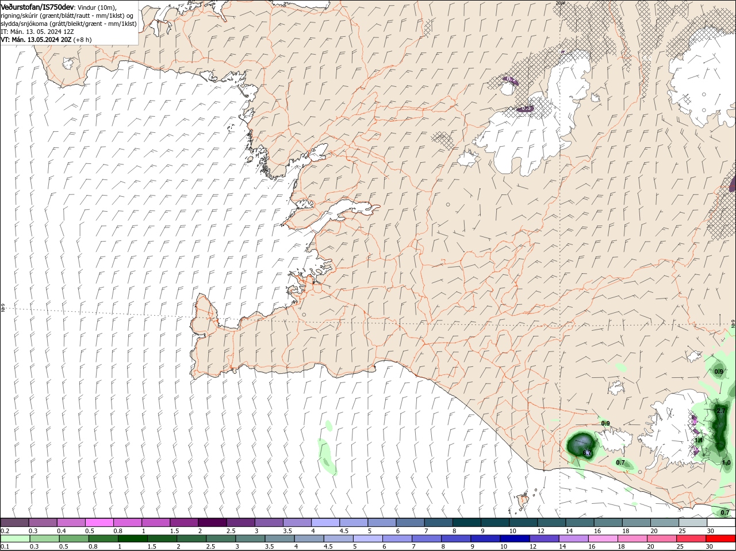Click the '0.9' value just above the 6.7 cell
This screenshot has height=551, width=736.
(x=605, y=423)
